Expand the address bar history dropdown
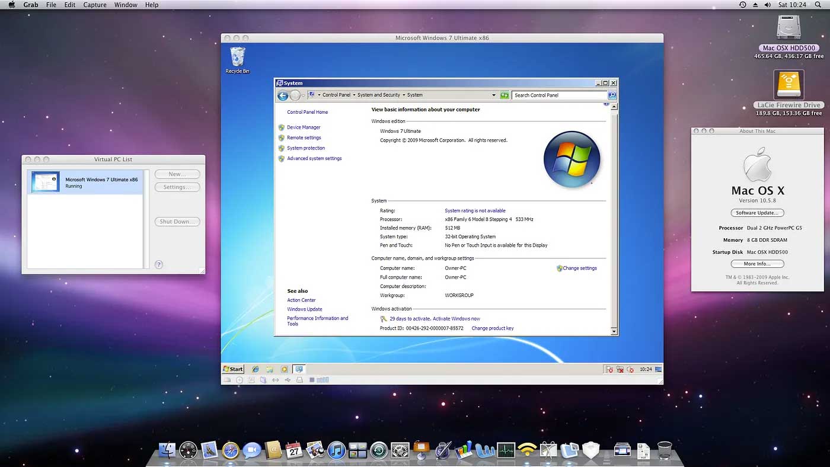830x467 pixels. coord(493,95)
